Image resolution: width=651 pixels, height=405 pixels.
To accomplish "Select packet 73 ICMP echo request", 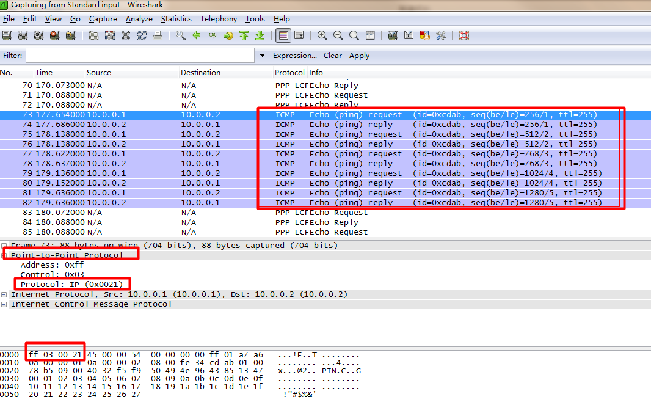I will [325, 115].
